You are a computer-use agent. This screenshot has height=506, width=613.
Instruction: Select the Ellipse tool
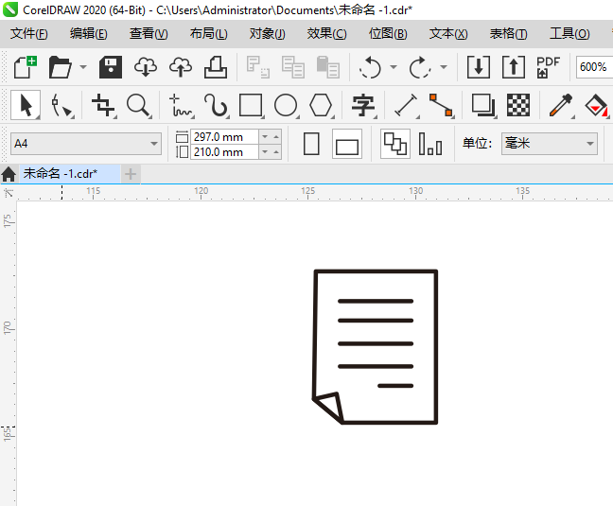click(286, 105)
